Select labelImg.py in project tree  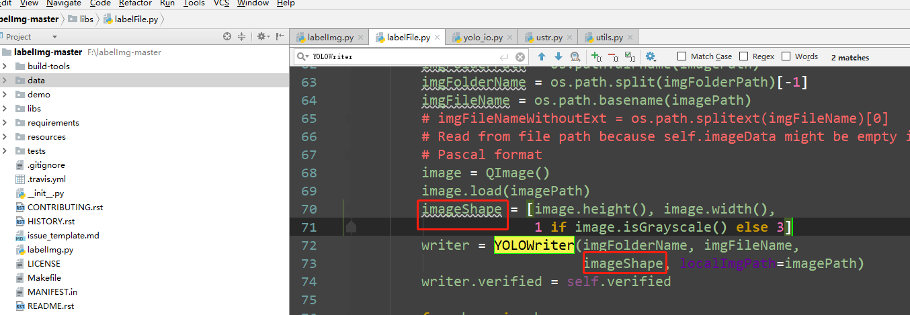50,250
